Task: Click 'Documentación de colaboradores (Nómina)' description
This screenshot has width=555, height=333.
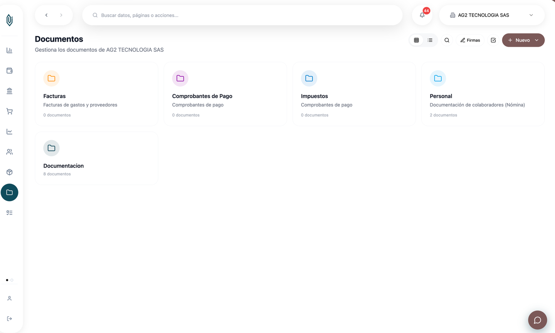Action: [477, 105]
